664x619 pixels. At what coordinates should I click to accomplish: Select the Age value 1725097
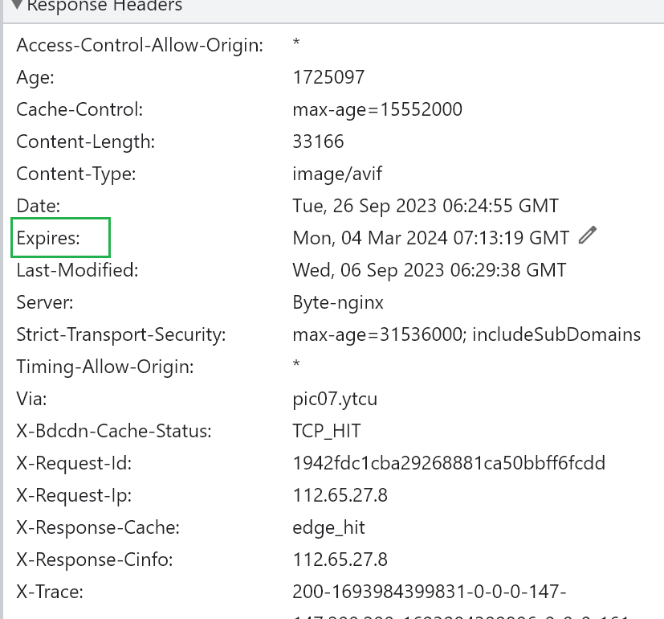tap(328, 77)
